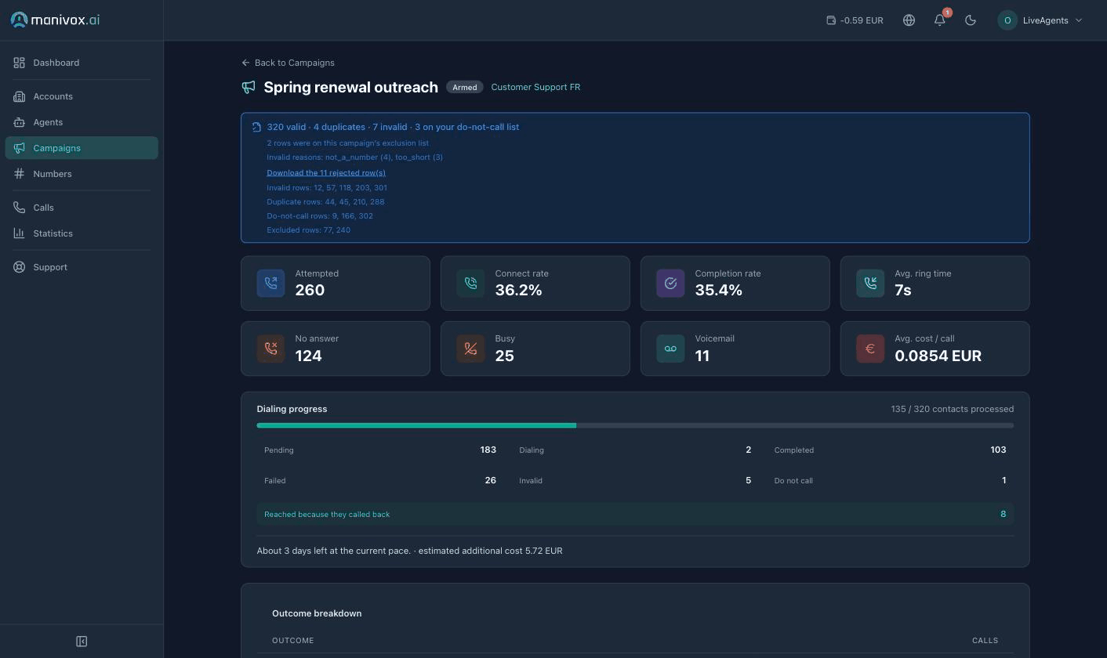This screenshot has height=658, width=1107.
Task: Toggle dark mode moon icon
Action: point(971,20)
